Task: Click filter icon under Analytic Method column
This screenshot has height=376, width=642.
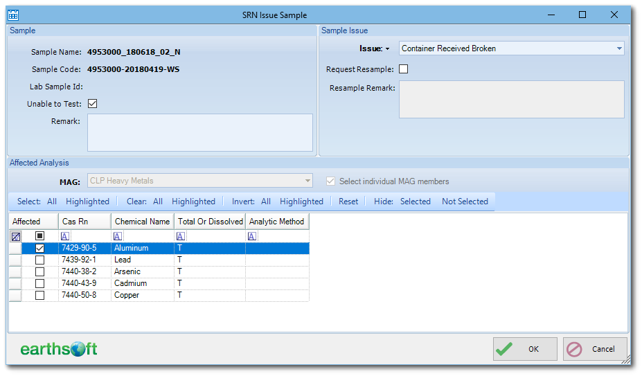Action: pyautogui.click(x=252, y=236)
